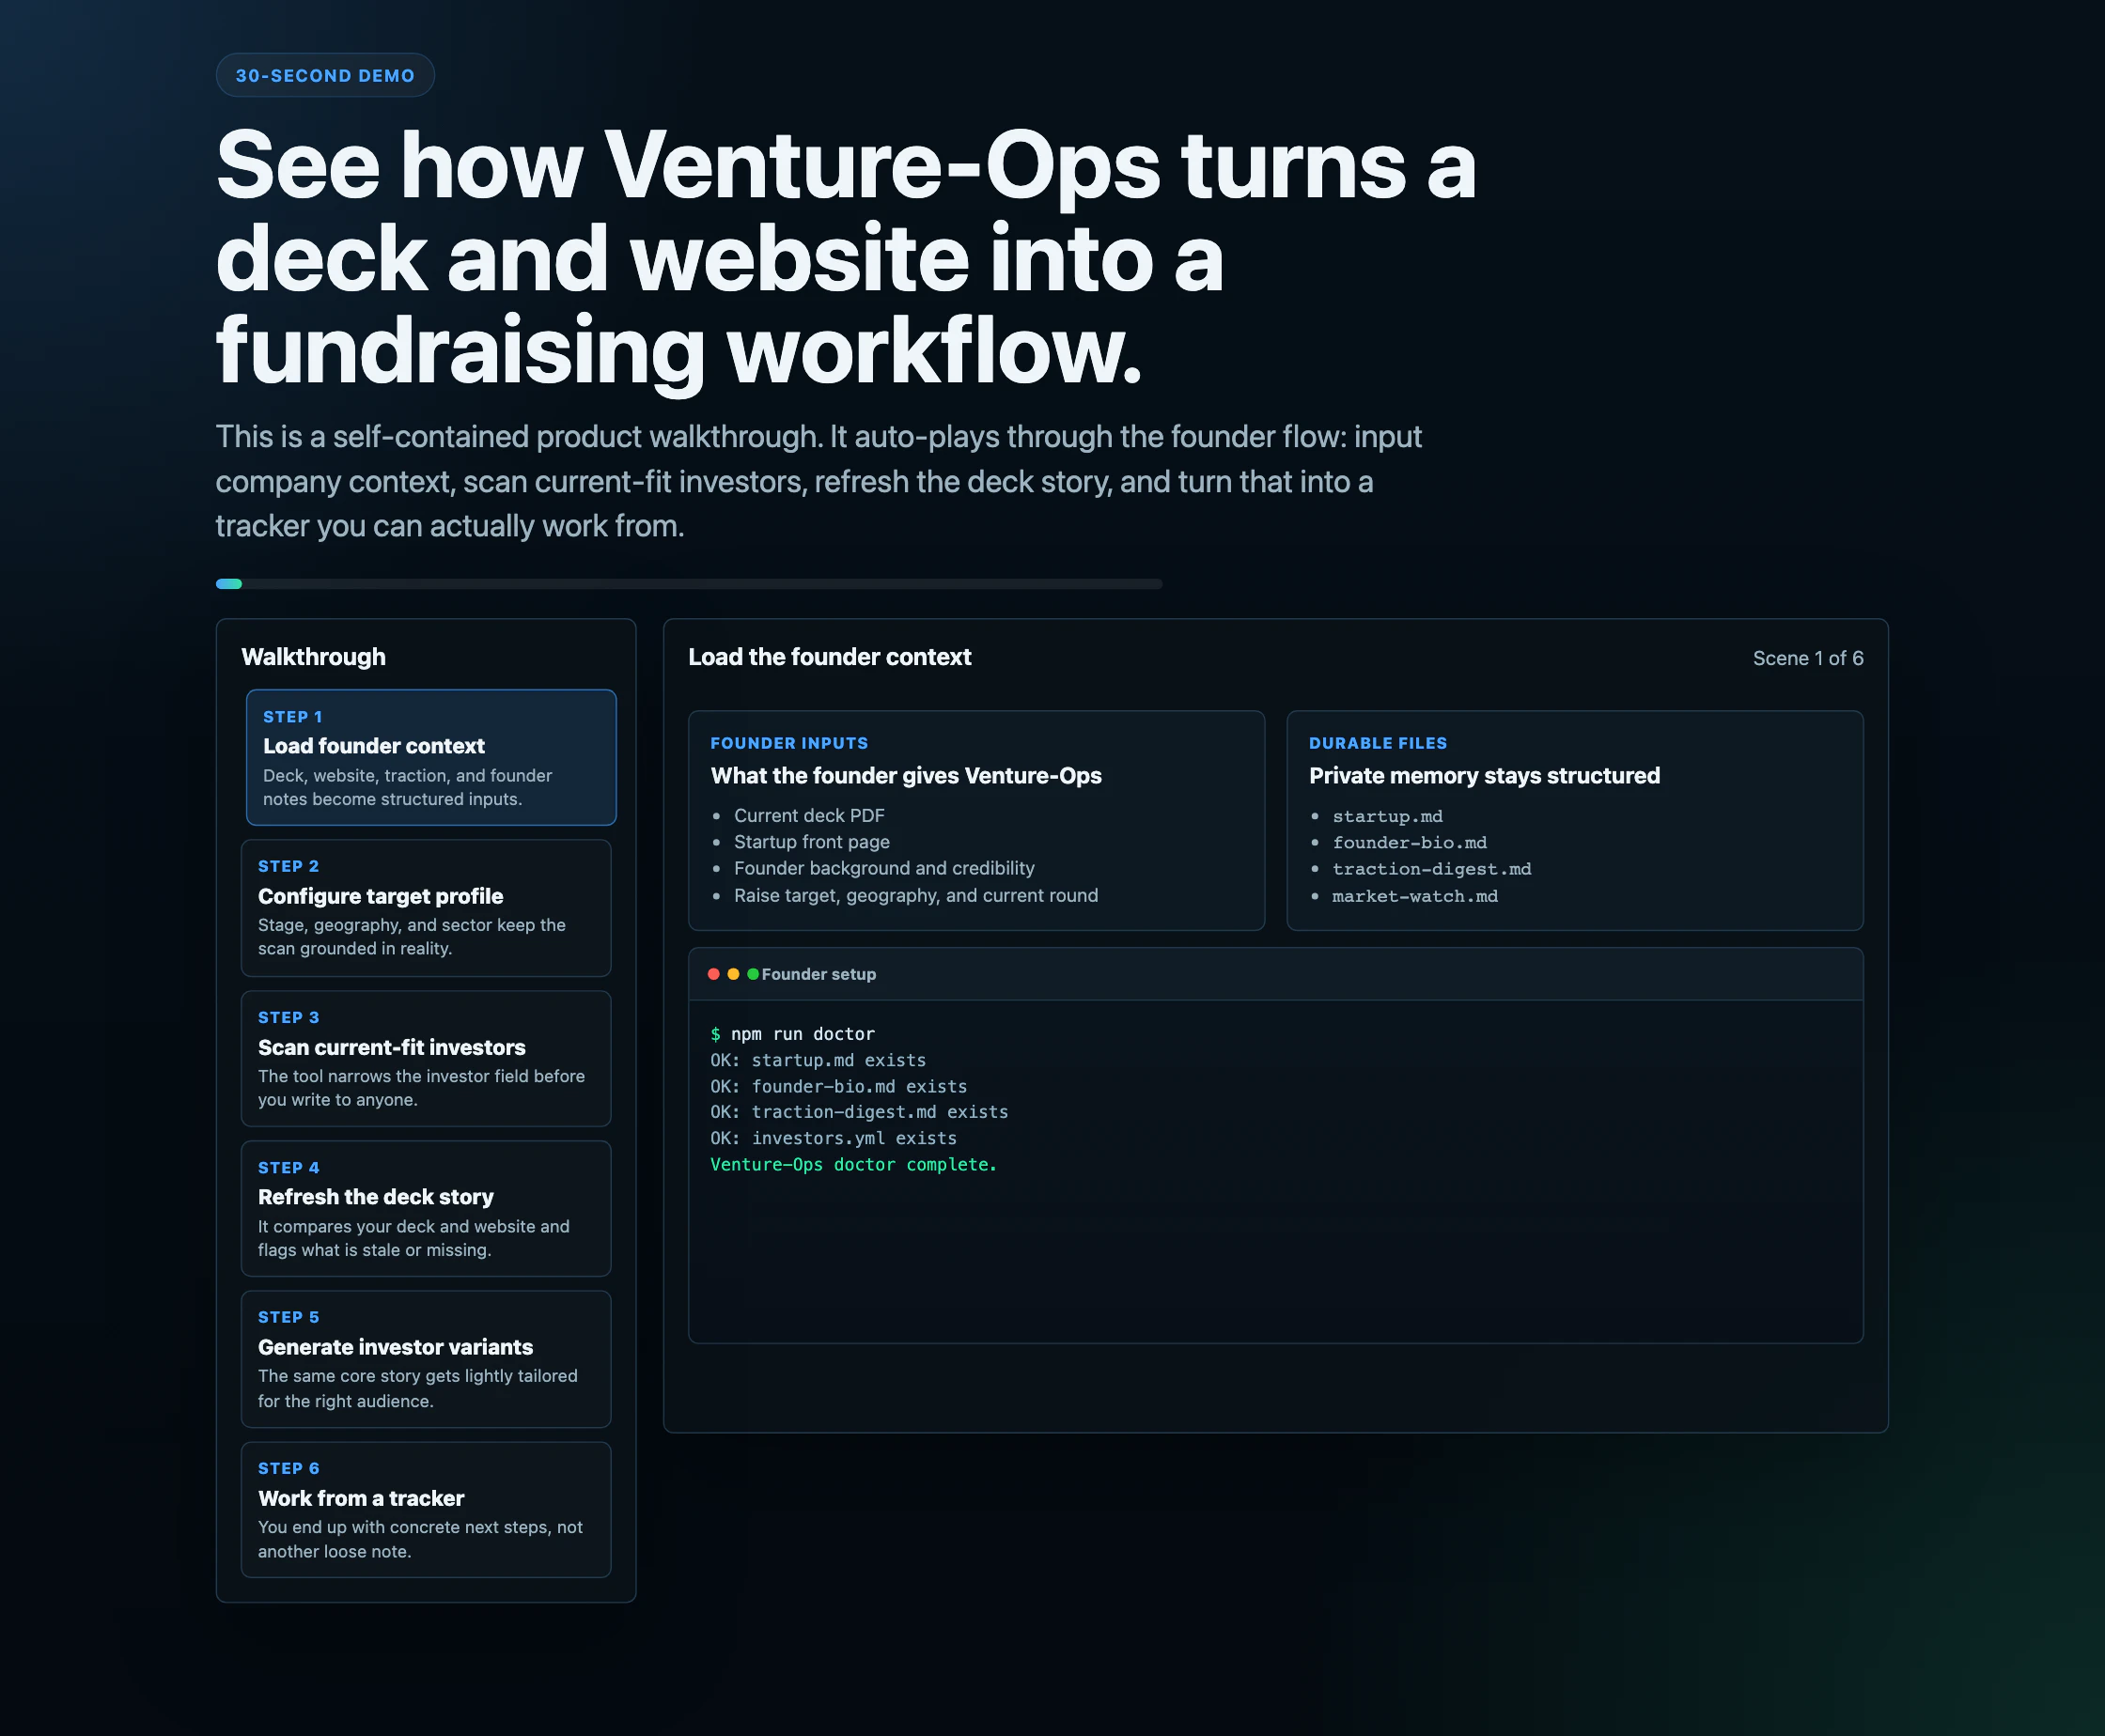Image resolution: width=2105 pixels, height=1736 pixels.
Task: Click 'Venture-Ops doctor complete.' green line
Action: [x=853, y=1164]
